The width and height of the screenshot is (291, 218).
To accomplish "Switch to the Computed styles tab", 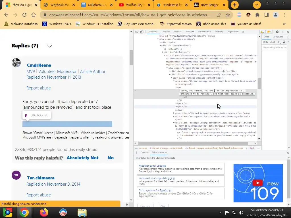I will point(278,37).
